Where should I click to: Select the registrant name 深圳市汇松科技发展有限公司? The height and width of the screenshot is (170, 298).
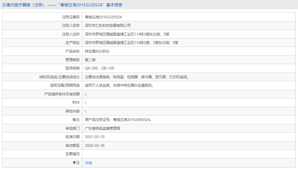pos(108,26)
